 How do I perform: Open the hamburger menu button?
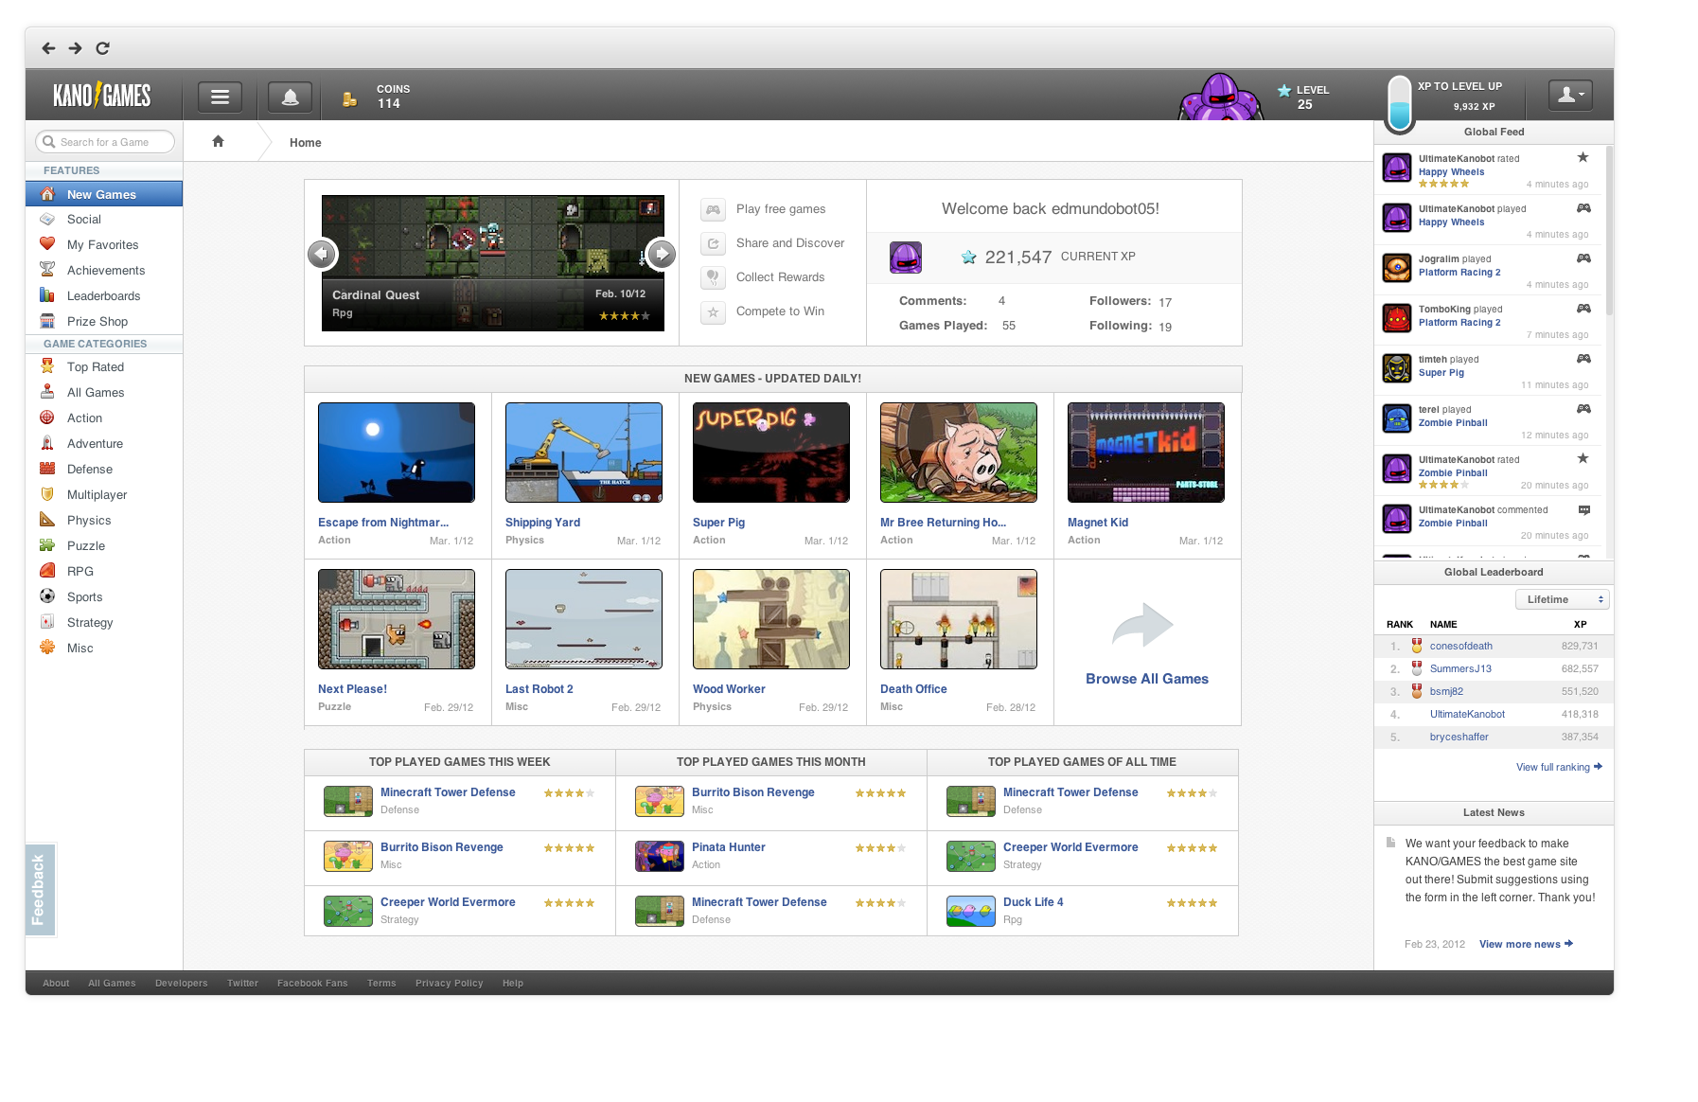(x=220, y=97)
